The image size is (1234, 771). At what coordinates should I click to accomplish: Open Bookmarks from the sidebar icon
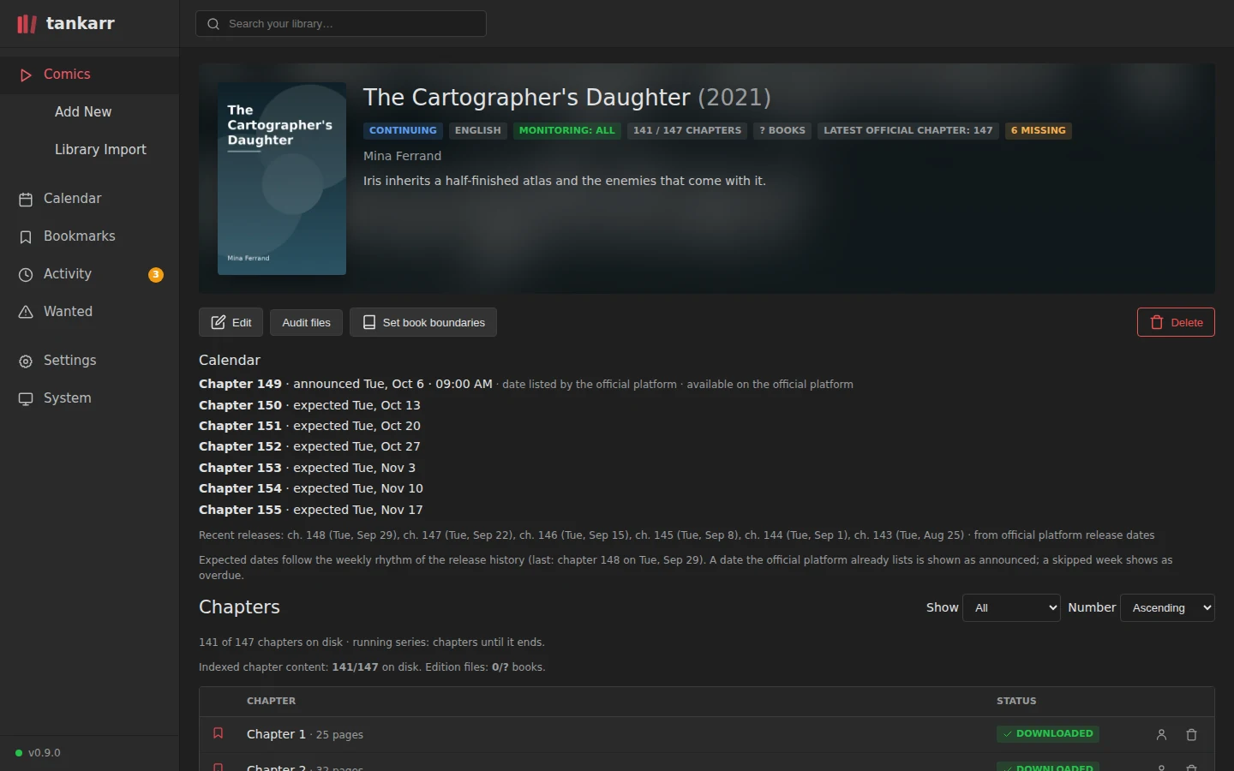point(26,236)
